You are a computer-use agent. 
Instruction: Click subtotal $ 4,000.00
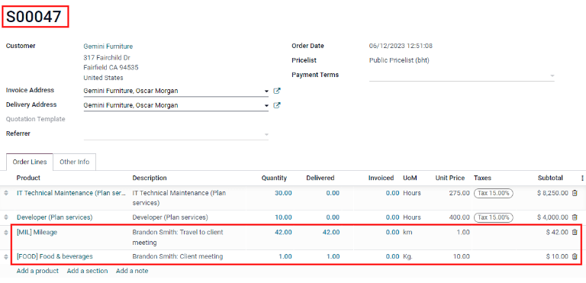[552, 217]
